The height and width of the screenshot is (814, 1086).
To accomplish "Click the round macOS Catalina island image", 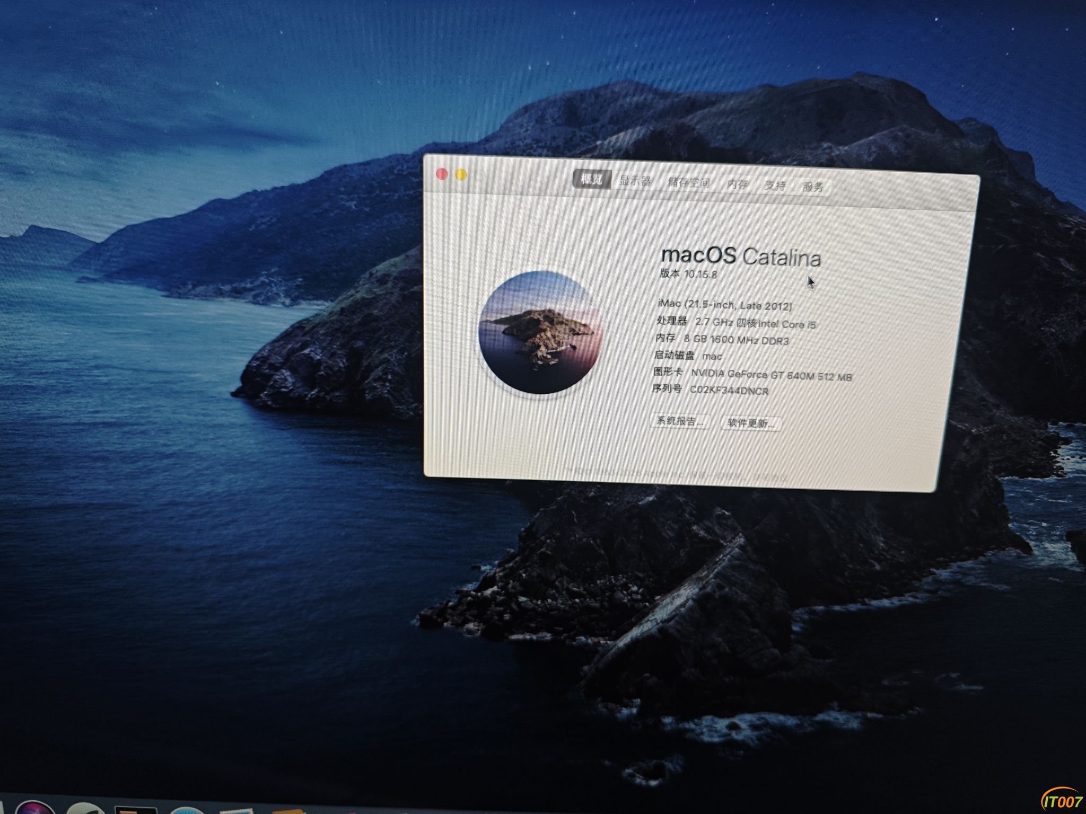I will [541, 332].
